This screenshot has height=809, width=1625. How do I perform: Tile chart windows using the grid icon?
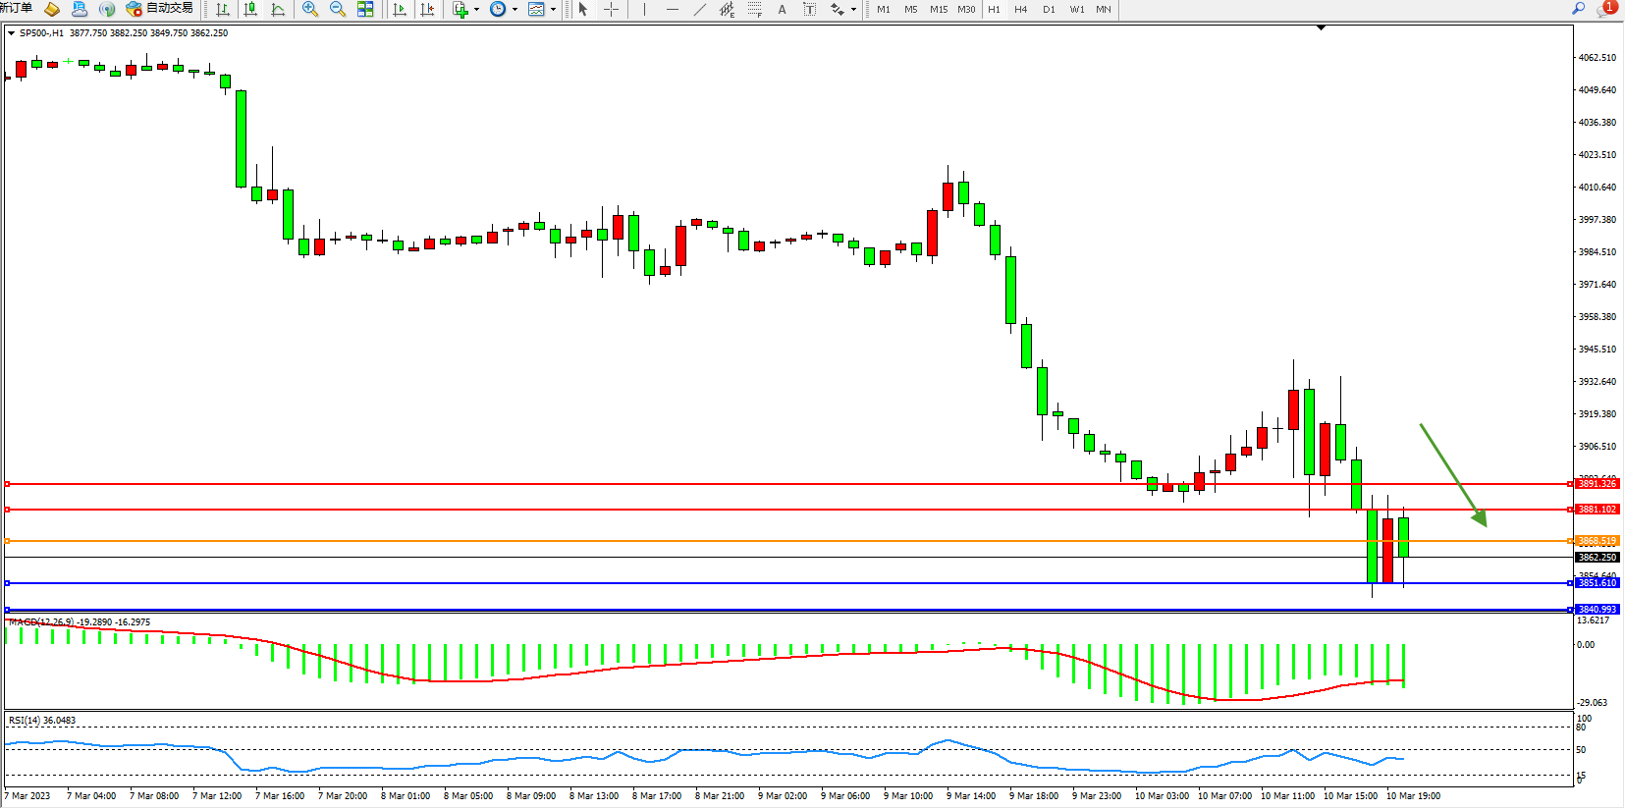(365, 9)
